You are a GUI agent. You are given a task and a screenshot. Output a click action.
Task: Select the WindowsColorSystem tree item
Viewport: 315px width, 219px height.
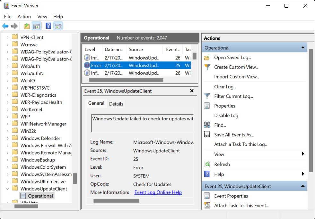43,167
